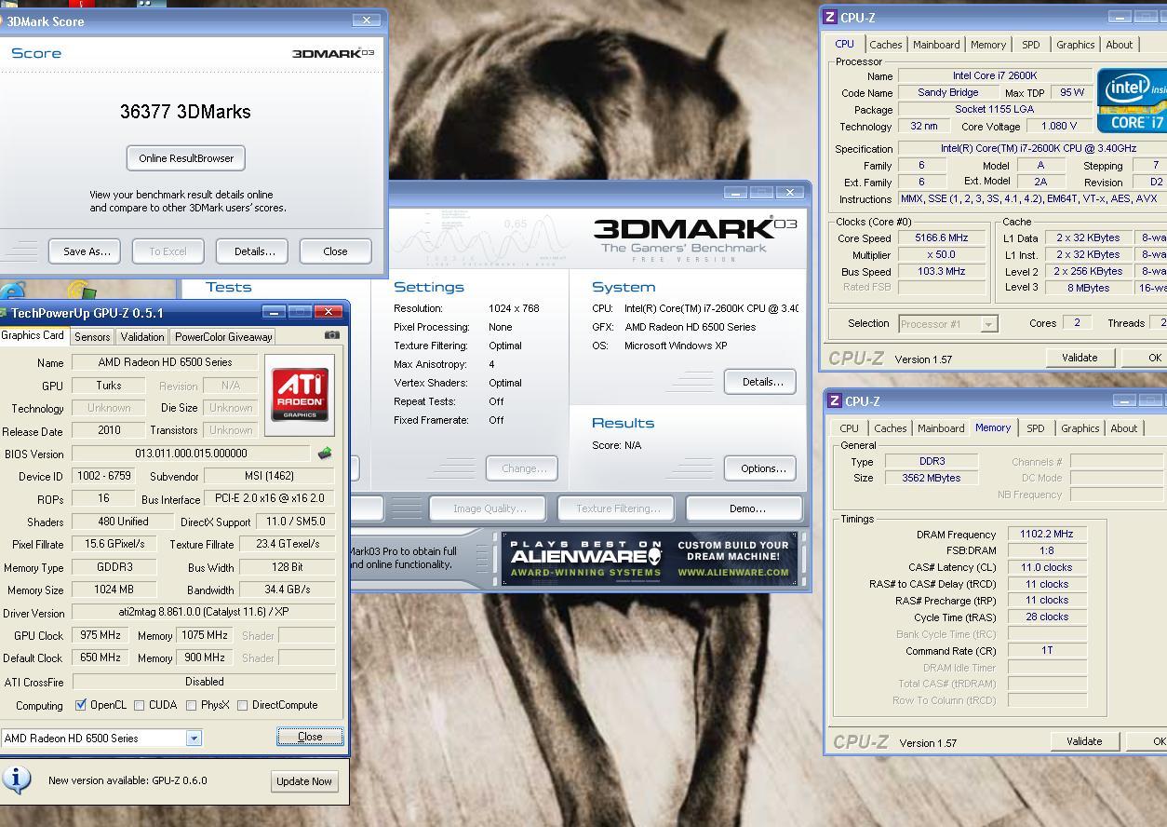Screen dimensions: 1167x827
Task: Open the AMD Radeon HD 6500 Series dropdown
Action: click(194, 738)
